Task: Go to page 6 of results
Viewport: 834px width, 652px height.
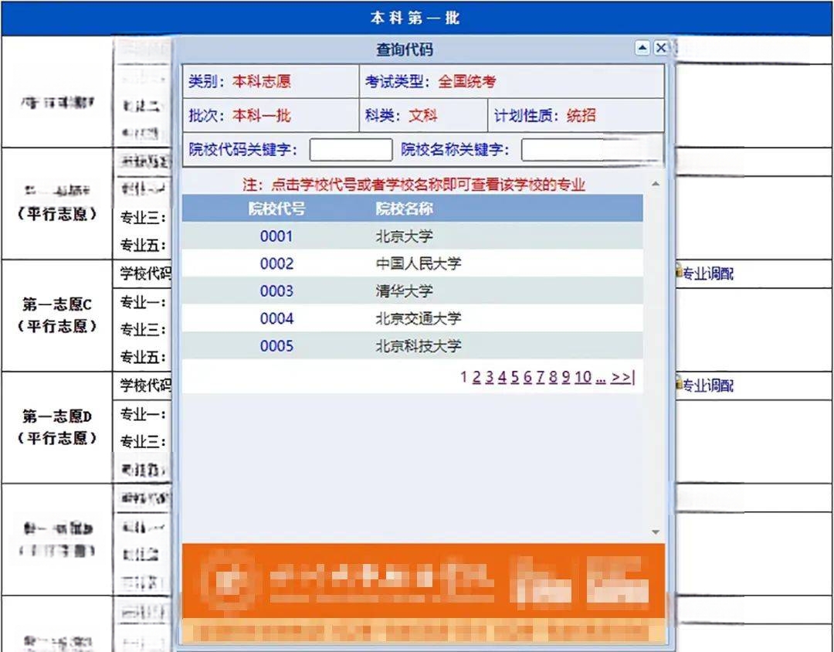Action: click(x=527, y=377)
